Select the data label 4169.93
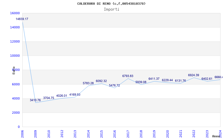This screenshot has height=139, width=223. pyautogui.click(x=75, y=95)
